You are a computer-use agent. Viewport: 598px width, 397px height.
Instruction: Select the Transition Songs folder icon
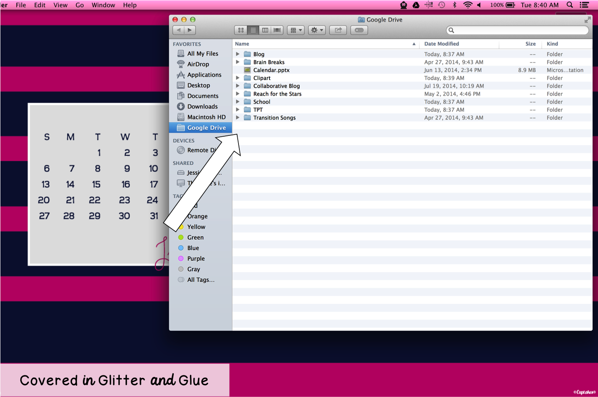click(247, 118)
